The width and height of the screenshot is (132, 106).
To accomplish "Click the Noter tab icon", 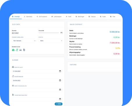I will [101, 17].
